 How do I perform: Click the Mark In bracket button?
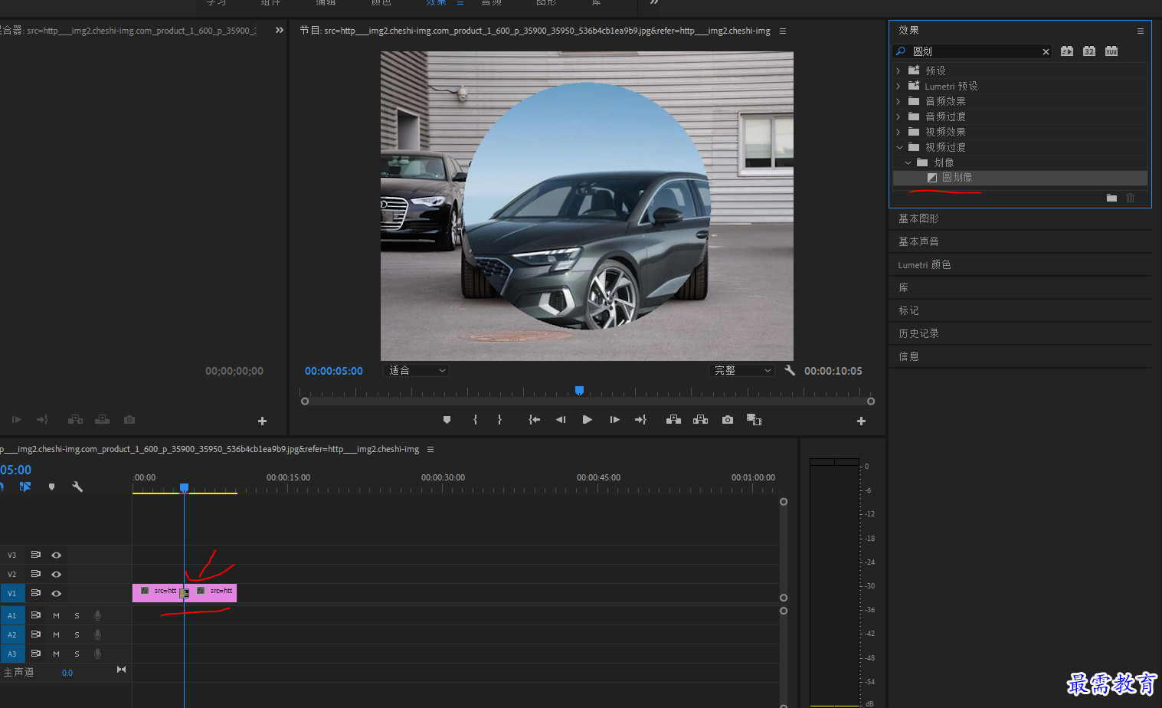(476, 420)
